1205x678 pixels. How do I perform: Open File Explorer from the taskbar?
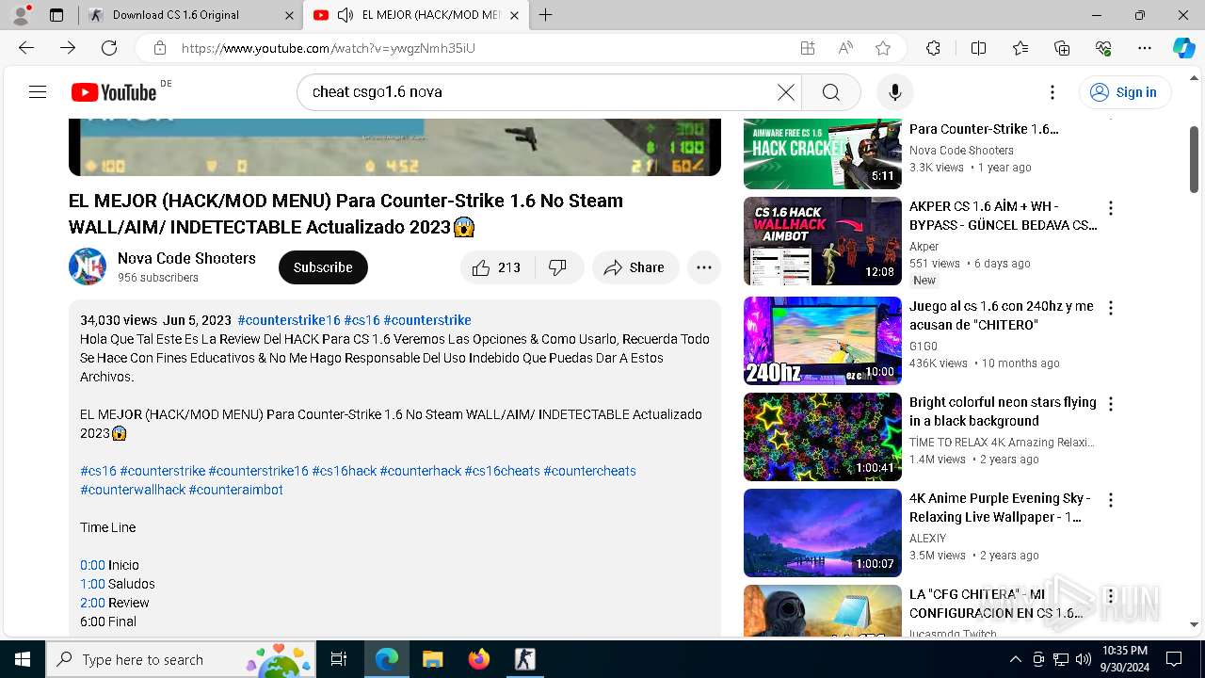(432, 659)
